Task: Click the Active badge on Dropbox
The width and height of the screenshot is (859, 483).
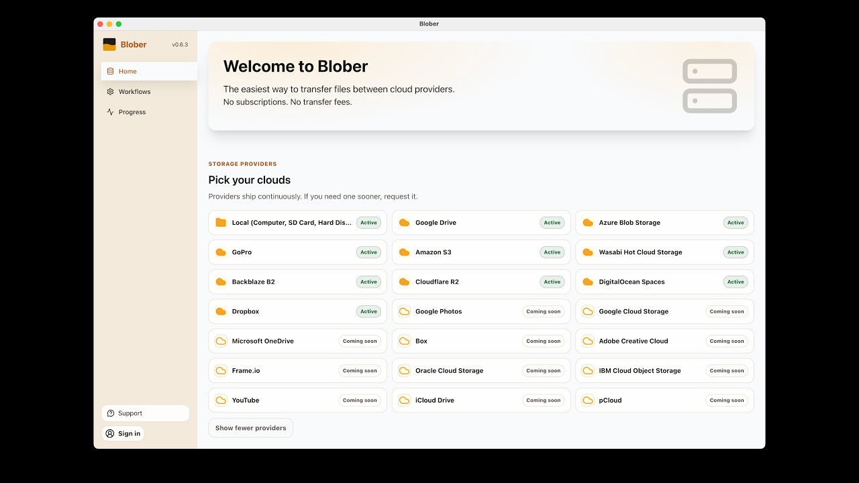Action: [x=368, y=311]
